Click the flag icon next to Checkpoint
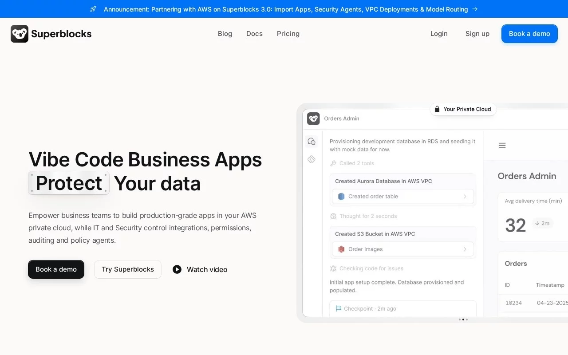This screenshot has height=355, width=568. [339, 308]
